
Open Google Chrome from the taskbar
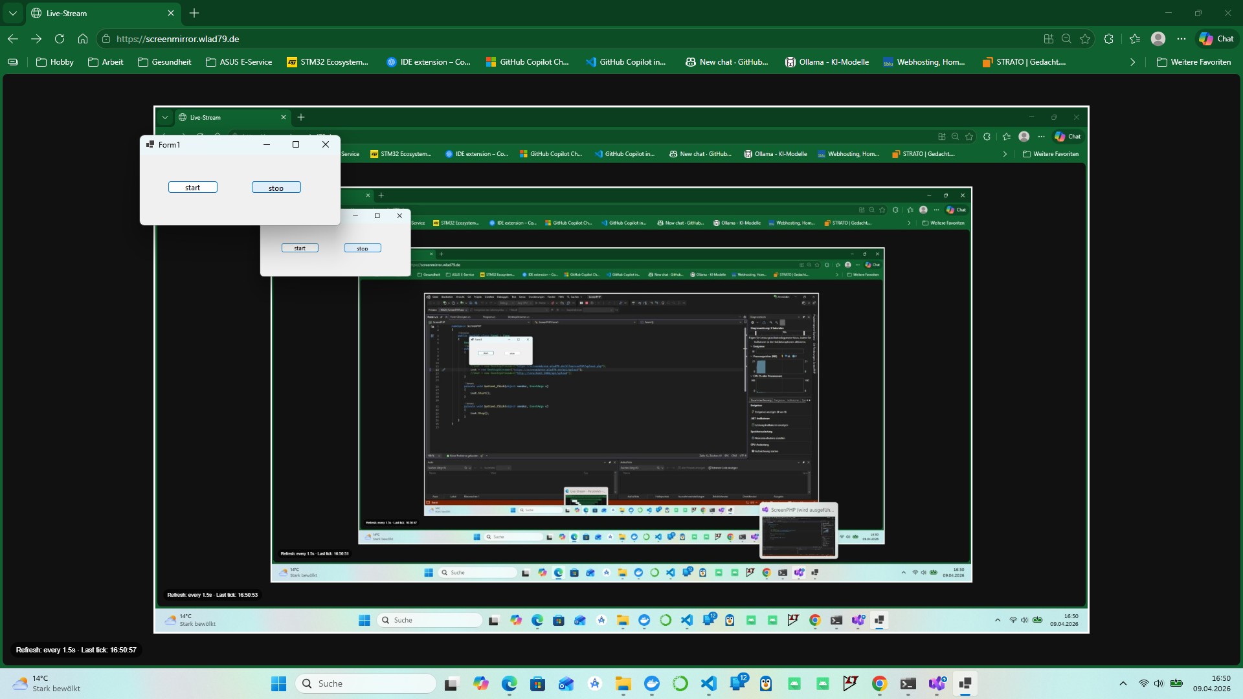(879, 683)
